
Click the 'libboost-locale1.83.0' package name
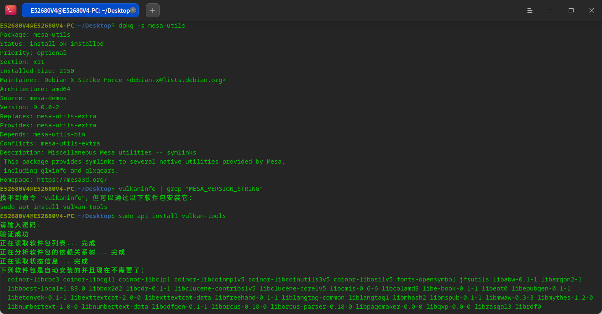46,288
